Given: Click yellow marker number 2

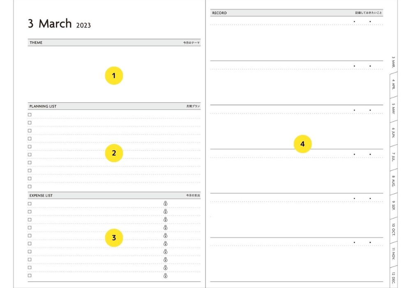Looking at the screenshot, I should point(114,153).
